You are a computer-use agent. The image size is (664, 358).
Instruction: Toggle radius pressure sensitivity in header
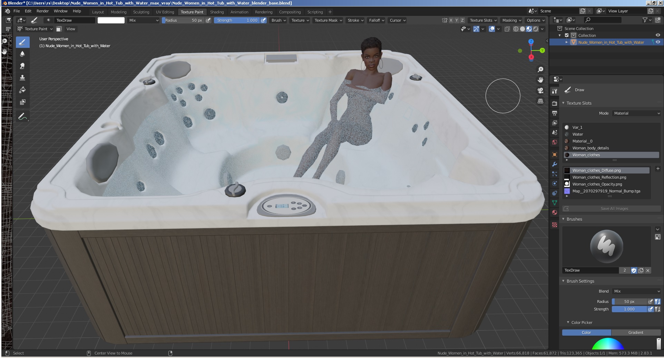pyautogui.click(x=208, y=20)
